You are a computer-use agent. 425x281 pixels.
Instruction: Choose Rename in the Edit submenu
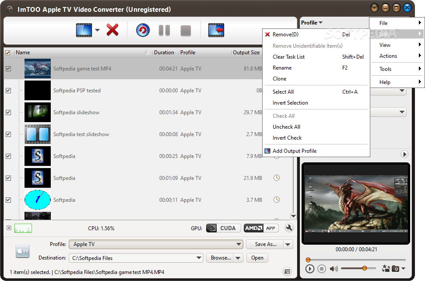316,68
